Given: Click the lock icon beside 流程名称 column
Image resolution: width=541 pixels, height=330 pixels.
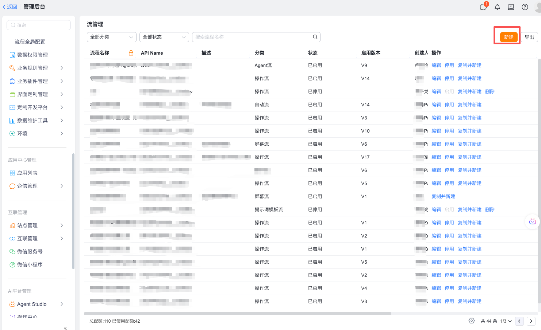Looking at the screenshot, I should pos(131,53).
